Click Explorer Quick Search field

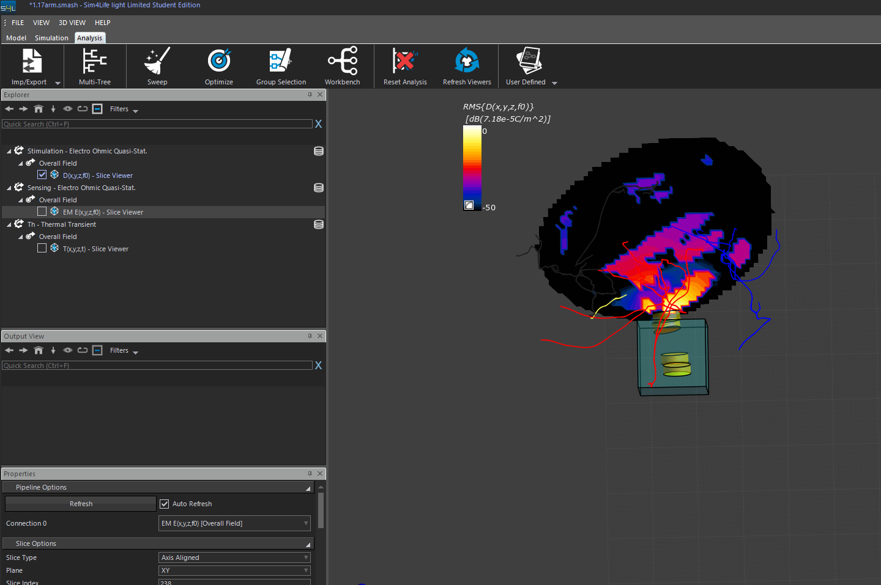157,124
